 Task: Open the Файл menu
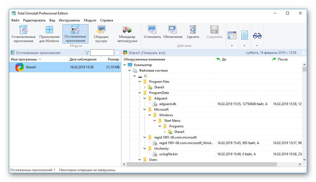coord(15,20)
